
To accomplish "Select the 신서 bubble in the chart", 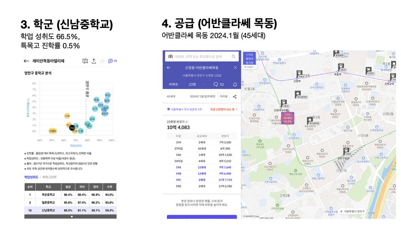I will pyautogui.click(x=95, y=109).
